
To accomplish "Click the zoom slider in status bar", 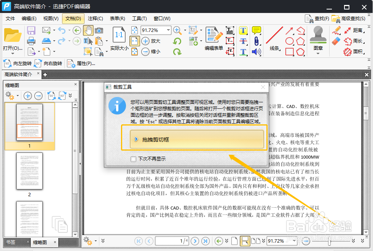I will pos(330,241).
